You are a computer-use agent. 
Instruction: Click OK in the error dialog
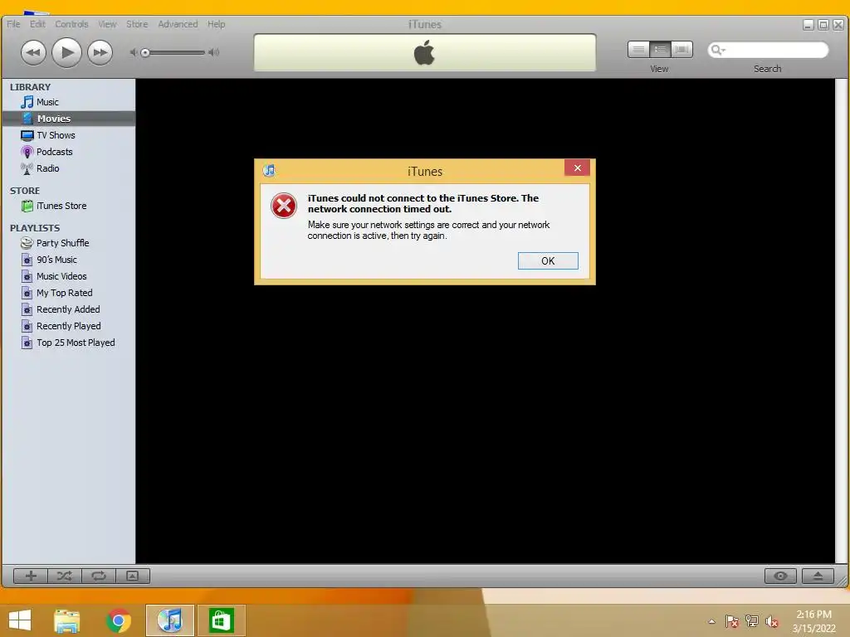(x=548, y=261)
